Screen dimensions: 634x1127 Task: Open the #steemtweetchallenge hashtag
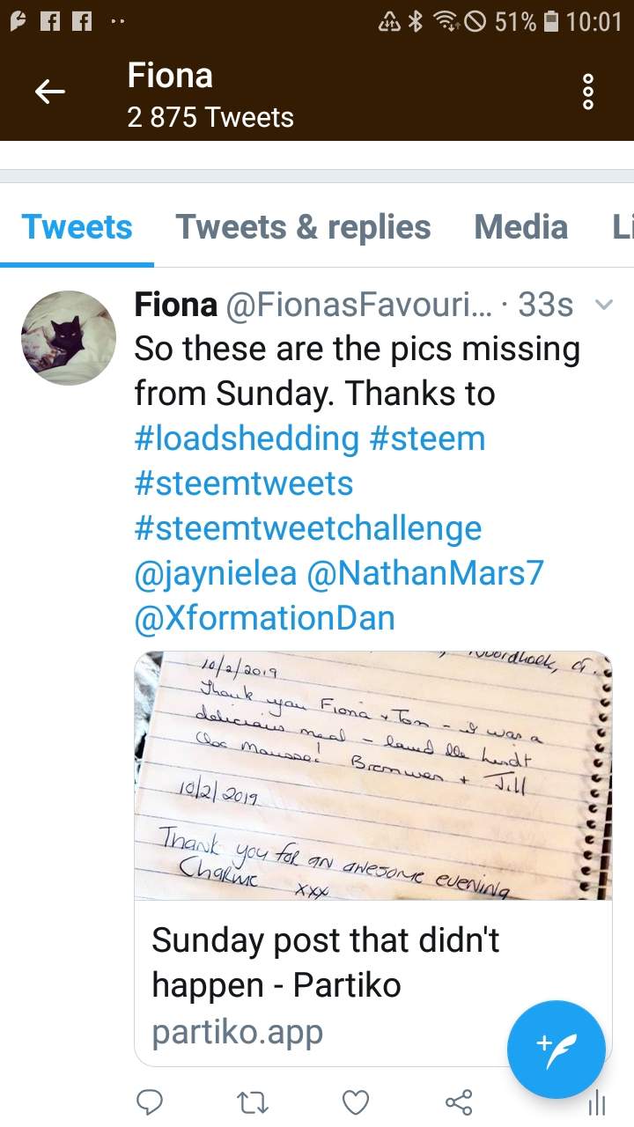[x=308, y=529]
